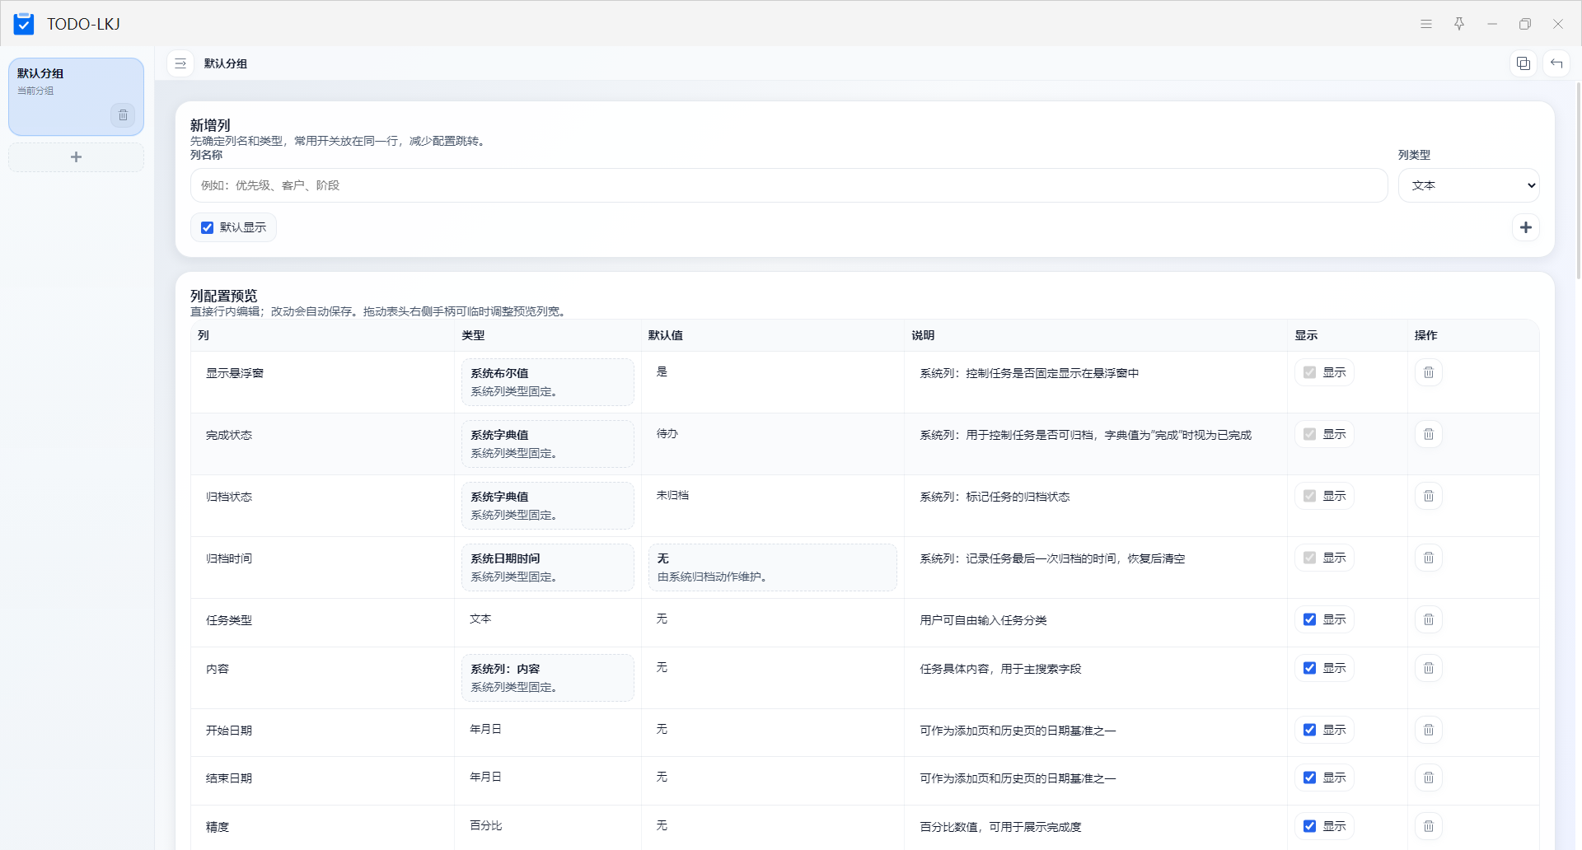This screenshot has height=850, width=1582.
Task: Click the 列名称 input field
Action: pyautogui.click(x=789, y=185)
